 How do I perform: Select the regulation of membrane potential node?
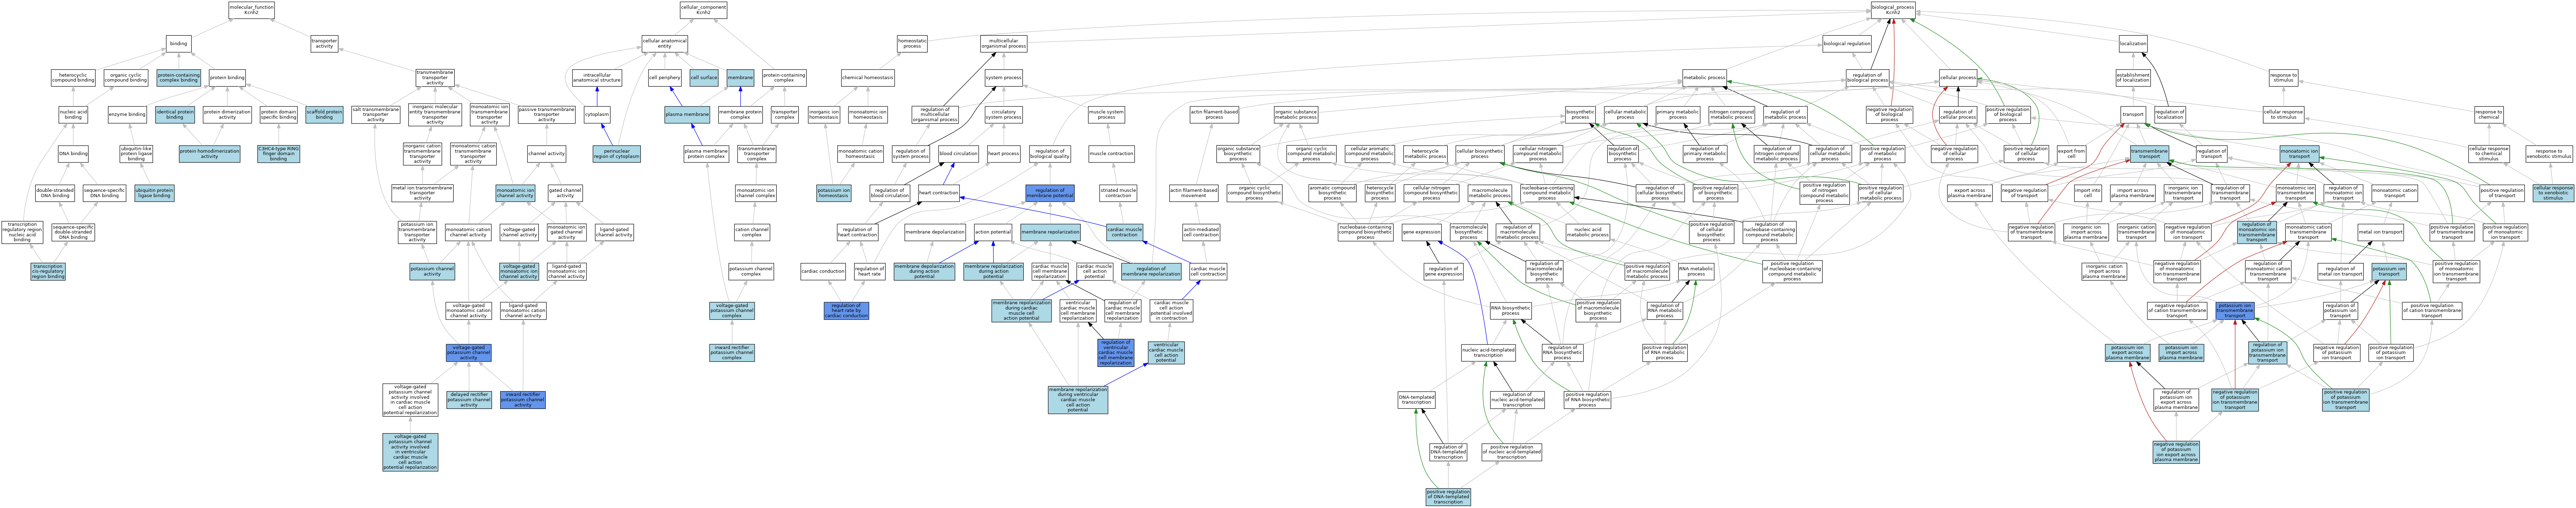[x=1050, y=193]
